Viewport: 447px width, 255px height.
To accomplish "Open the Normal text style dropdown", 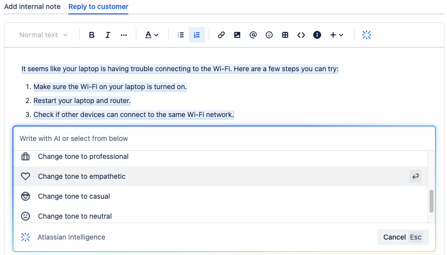I will coord(43,35).
